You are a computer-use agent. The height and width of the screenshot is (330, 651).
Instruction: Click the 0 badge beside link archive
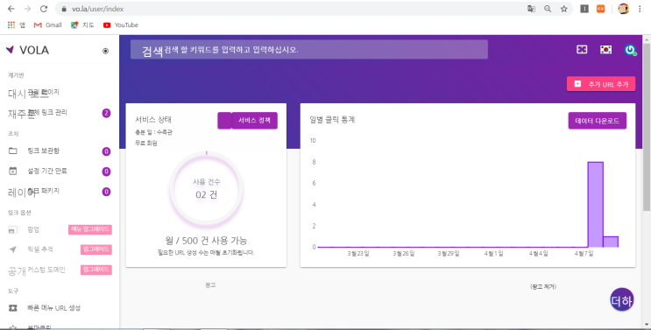106,151
